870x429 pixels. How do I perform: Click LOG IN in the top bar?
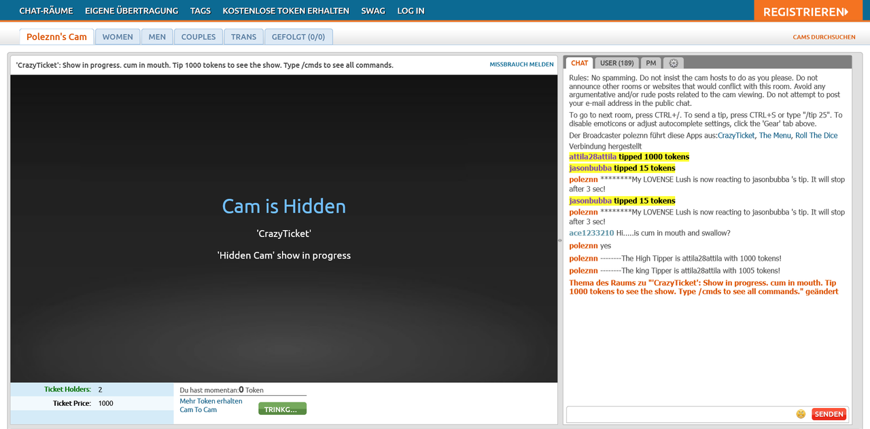(411, 11)
